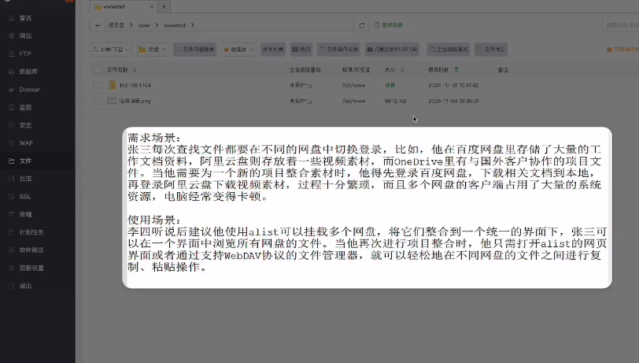Click the 98.12 KB size cell

pos(395,101)
